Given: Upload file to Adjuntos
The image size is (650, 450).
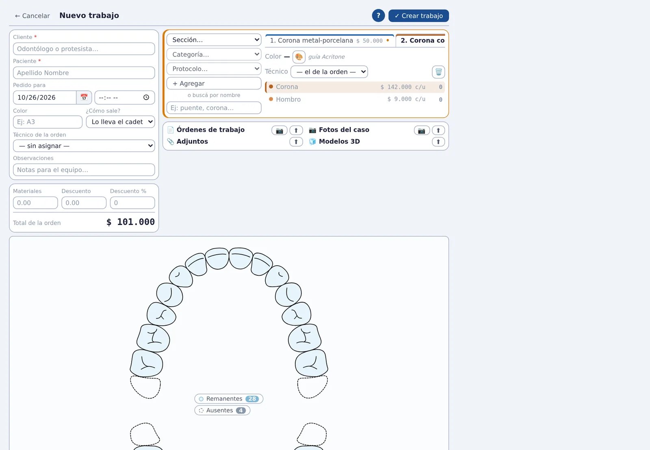Looking at the screenshot, I should (x=296, y=142).
